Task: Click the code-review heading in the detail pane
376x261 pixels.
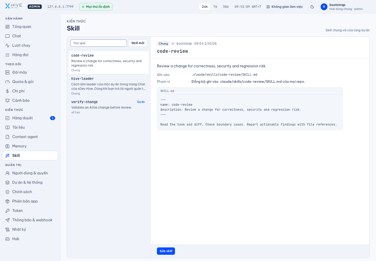Action: click(172, 51)
